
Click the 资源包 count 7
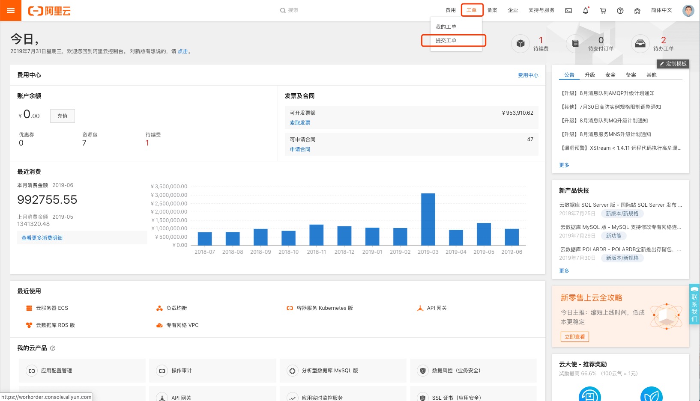[84, 143]
